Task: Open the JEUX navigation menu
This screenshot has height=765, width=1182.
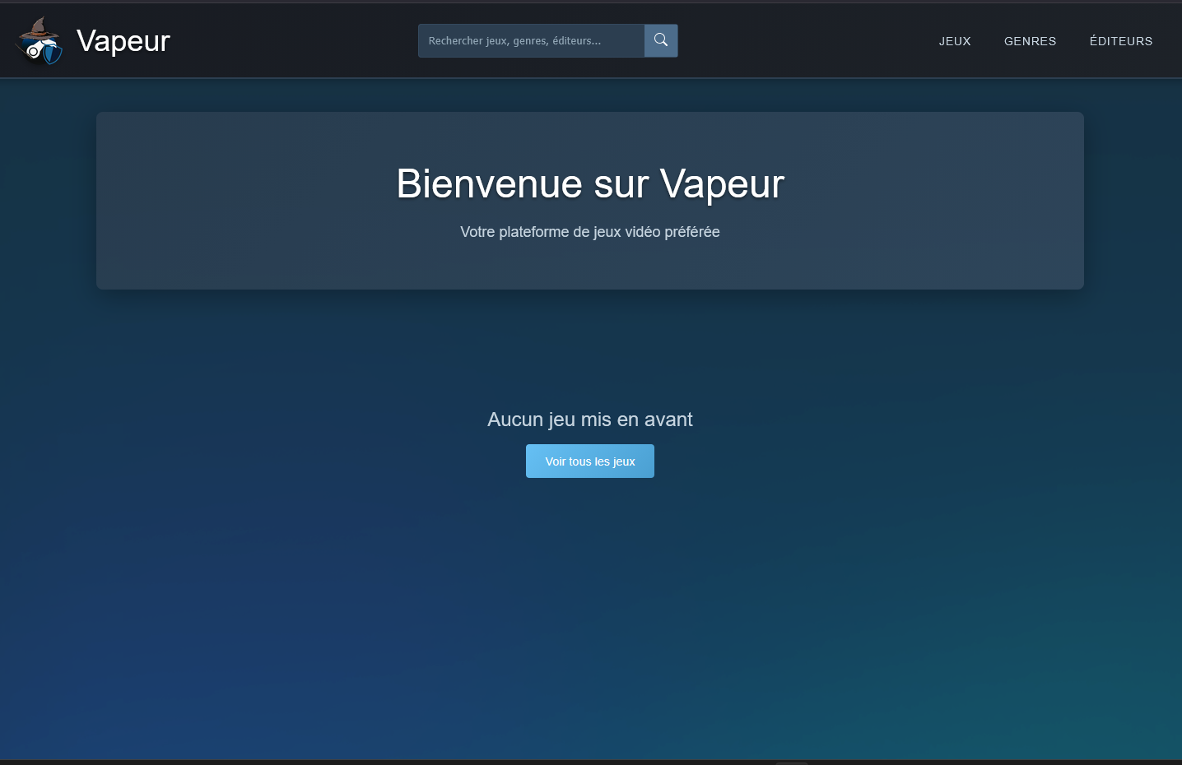Action: click(x=954, y=41)
